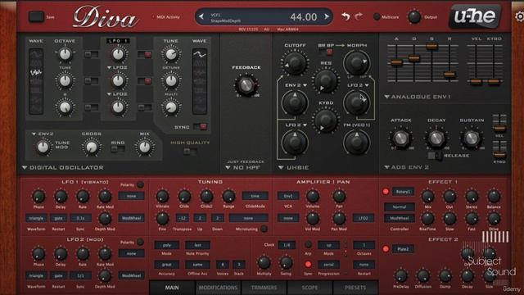Open the Digital Oscillator module menu
The image size is (524, 295).
coord(63,167)
